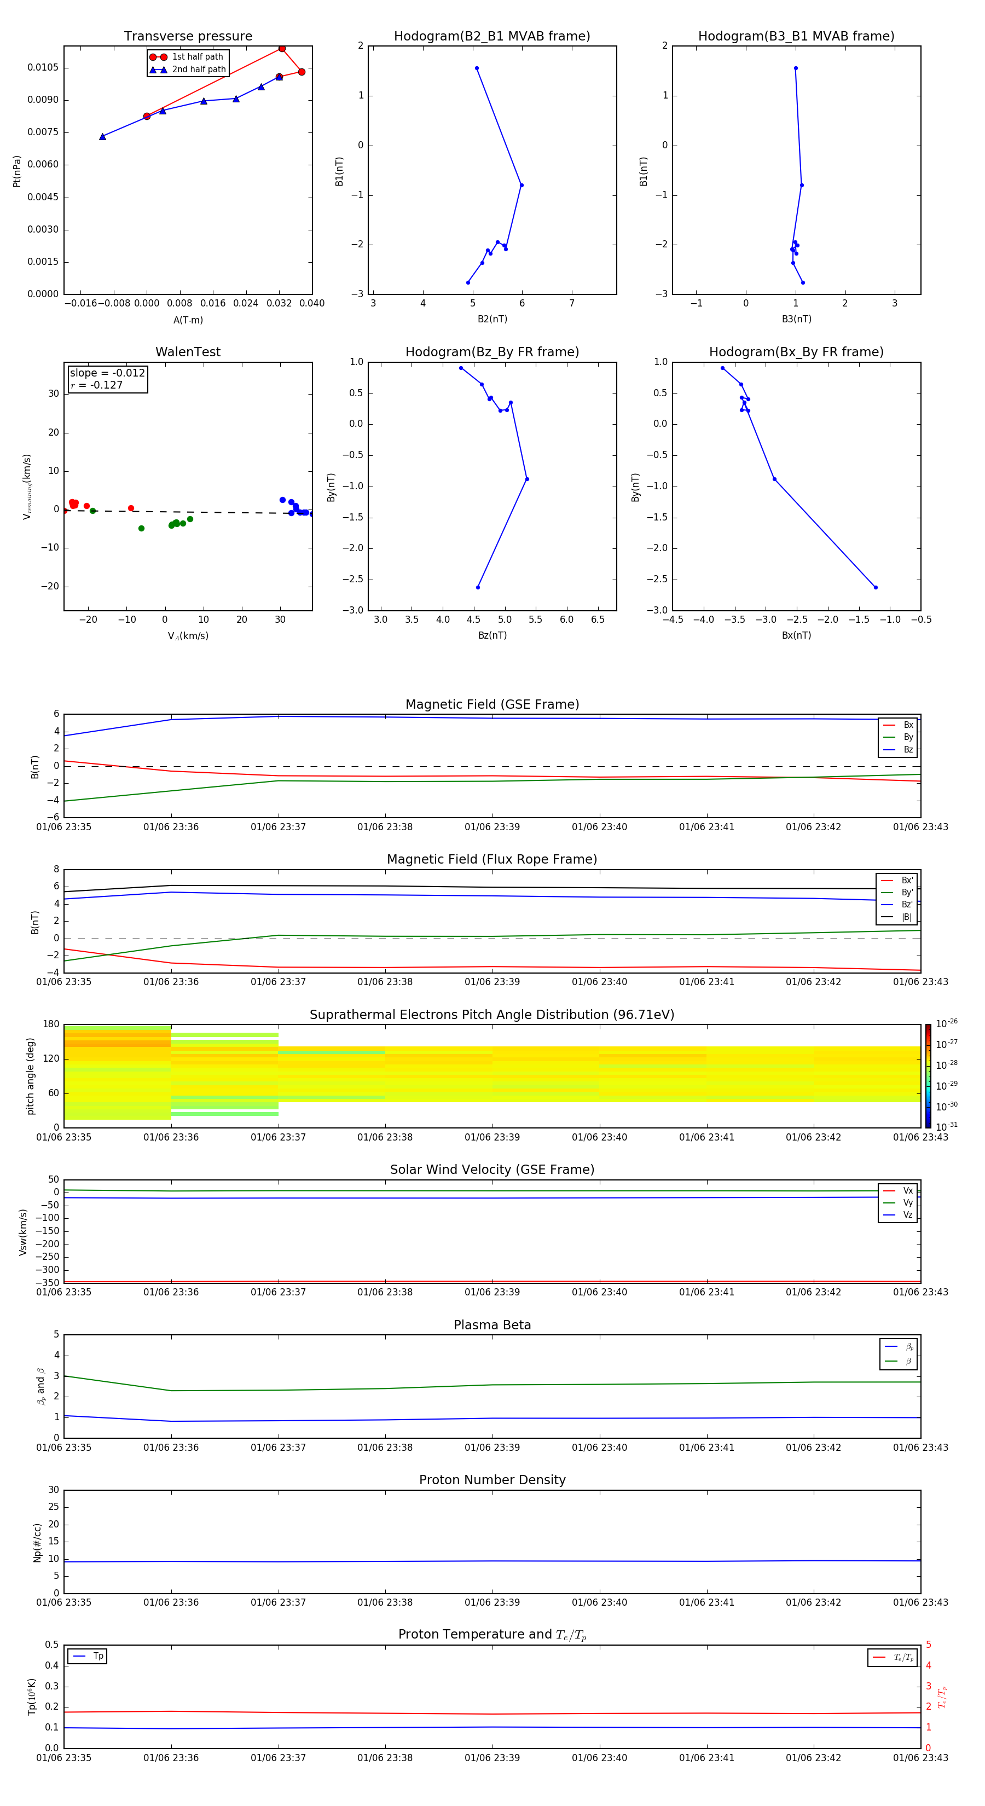Click the Proton Number Density title

point(492,1480)
